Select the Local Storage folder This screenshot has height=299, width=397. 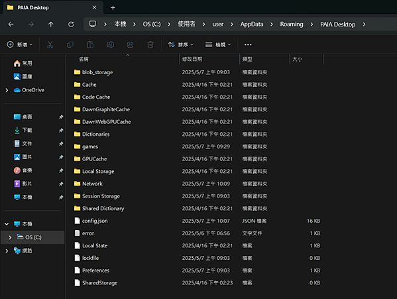click(94, 172)
